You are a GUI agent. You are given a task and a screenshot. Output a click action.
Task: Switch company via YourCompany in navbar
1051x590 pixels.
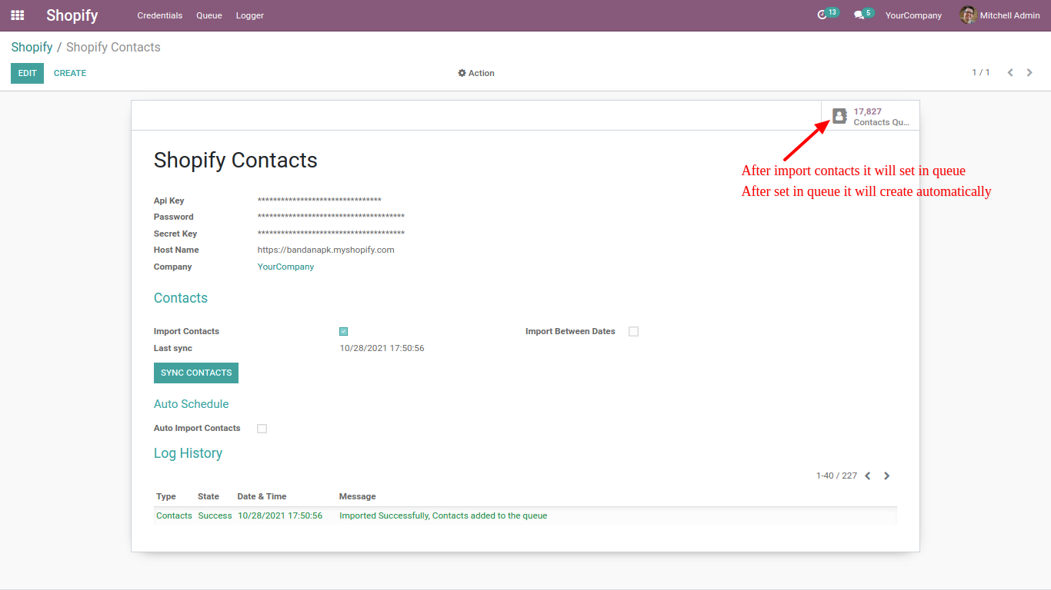913,15
